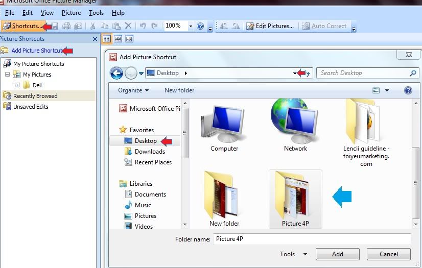Click the Auto Correct button
This screenshot has width=422, height=268.
click(x=324, y=26)
